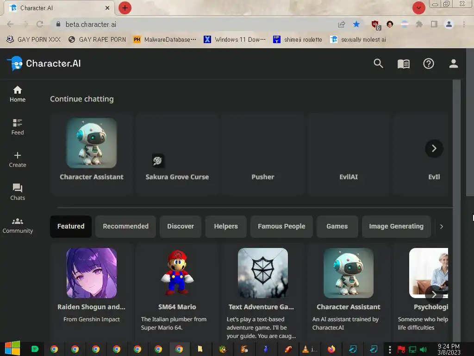Screen dimensions: 474x356
Task: Continue chat with Pusher
Action: (x=263, y=154)
